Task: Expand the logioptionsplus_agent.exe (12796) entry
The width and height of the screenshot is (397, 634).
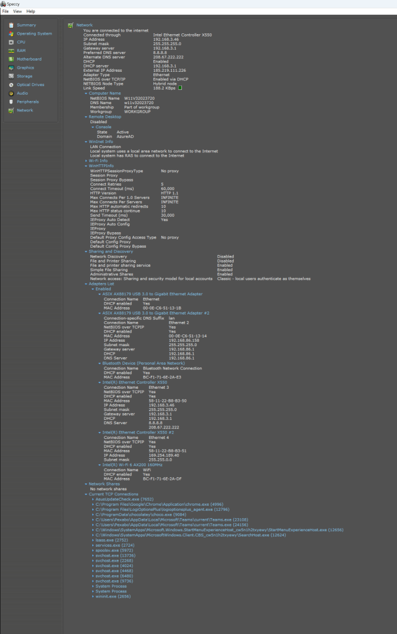Action: point(93,510)
